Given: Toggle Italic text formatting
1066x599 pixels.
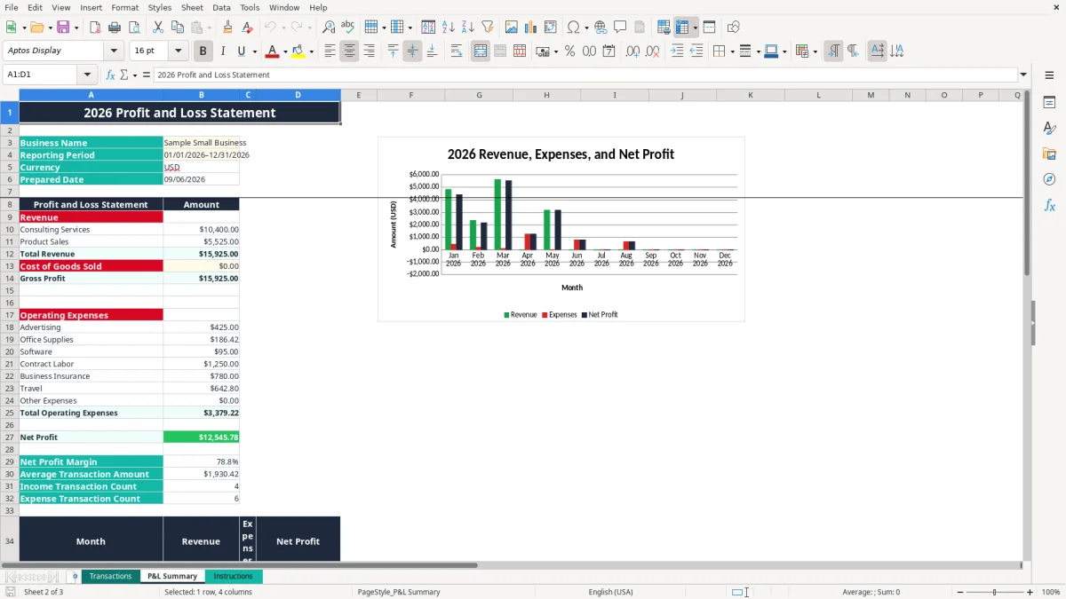Looking at the screenshot, I should (x=223, y=51).
